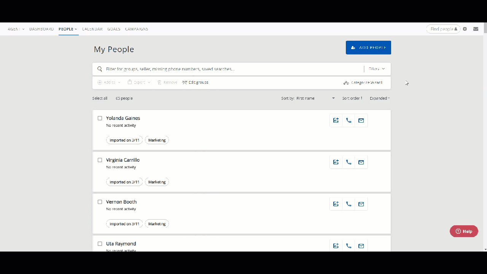487x274 pixels.
Task: Click the phone icon for Vernon Booth
Action: (349, 204)
